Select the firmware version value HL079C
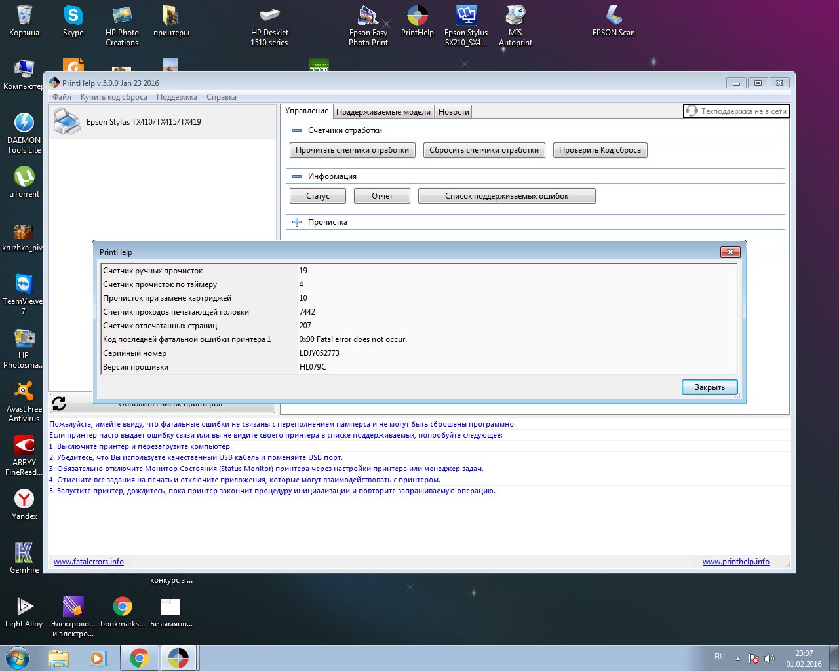This screenshot has width=839, height=671. pyautogui.click(x=313, y=367)
